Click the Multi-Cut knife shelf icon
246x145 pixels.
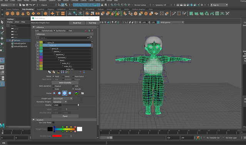click(174, 13)
